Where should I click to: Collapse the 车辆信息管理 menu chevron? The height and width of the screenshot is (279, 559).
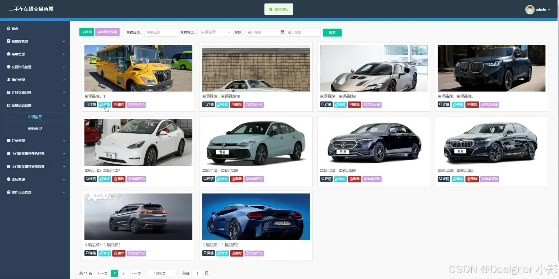click(64, 106)
